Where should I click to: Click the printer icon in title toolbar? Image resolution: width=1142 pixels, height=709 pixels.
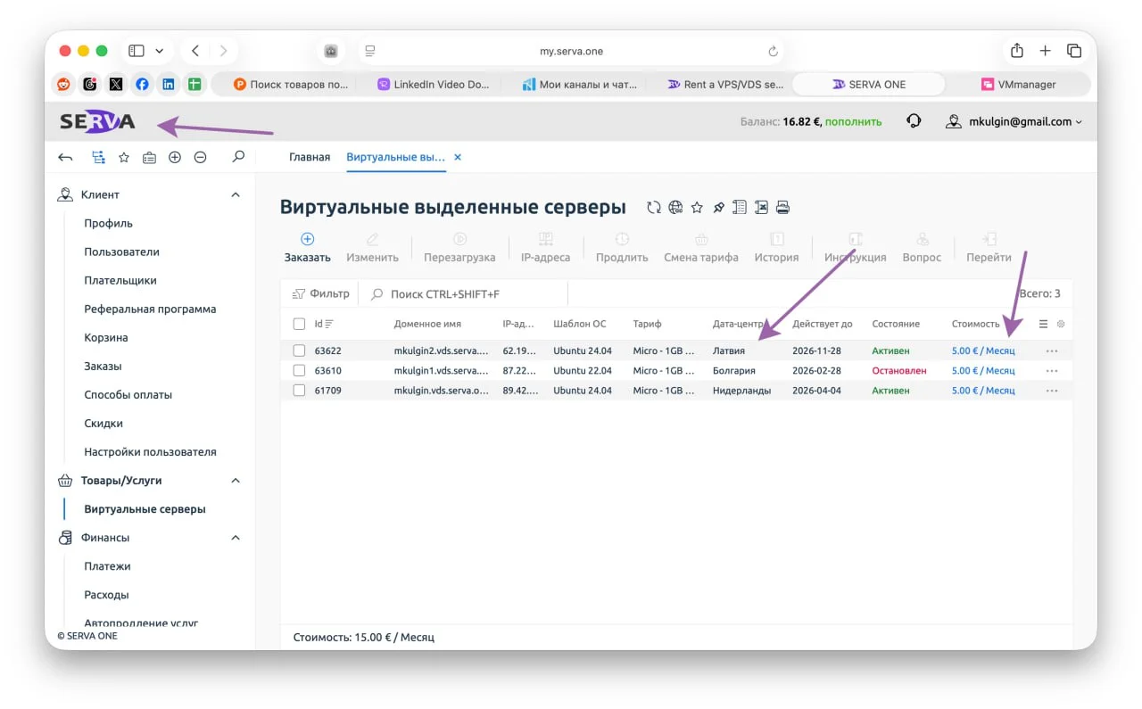pos(782,208)
